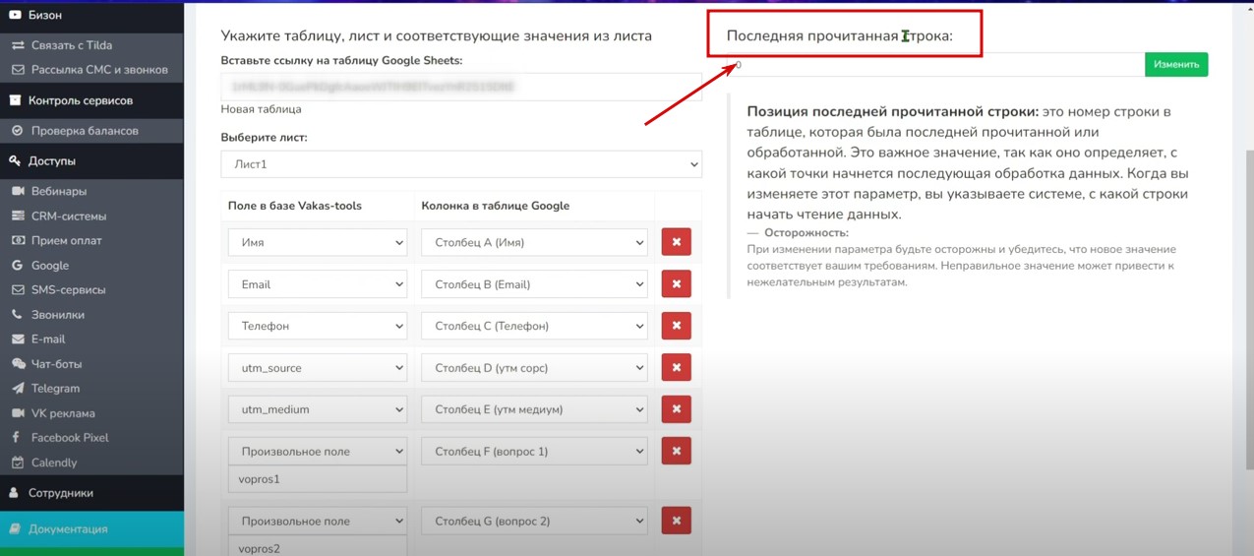
Task: Click the Google icon in sidebar
Action: coord(18,266)
